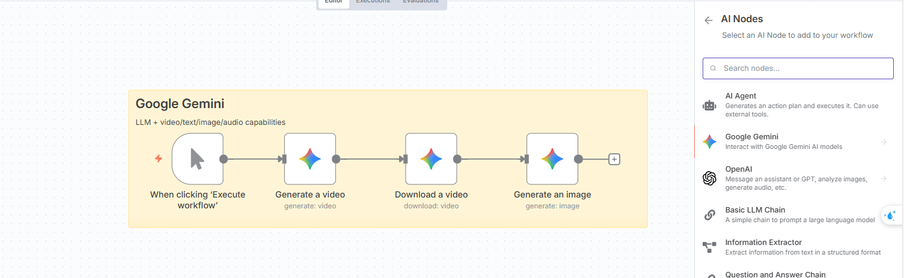The image size is (904, 278).
Task: Click output connector of the trigger node
Action: pos(224,159)
